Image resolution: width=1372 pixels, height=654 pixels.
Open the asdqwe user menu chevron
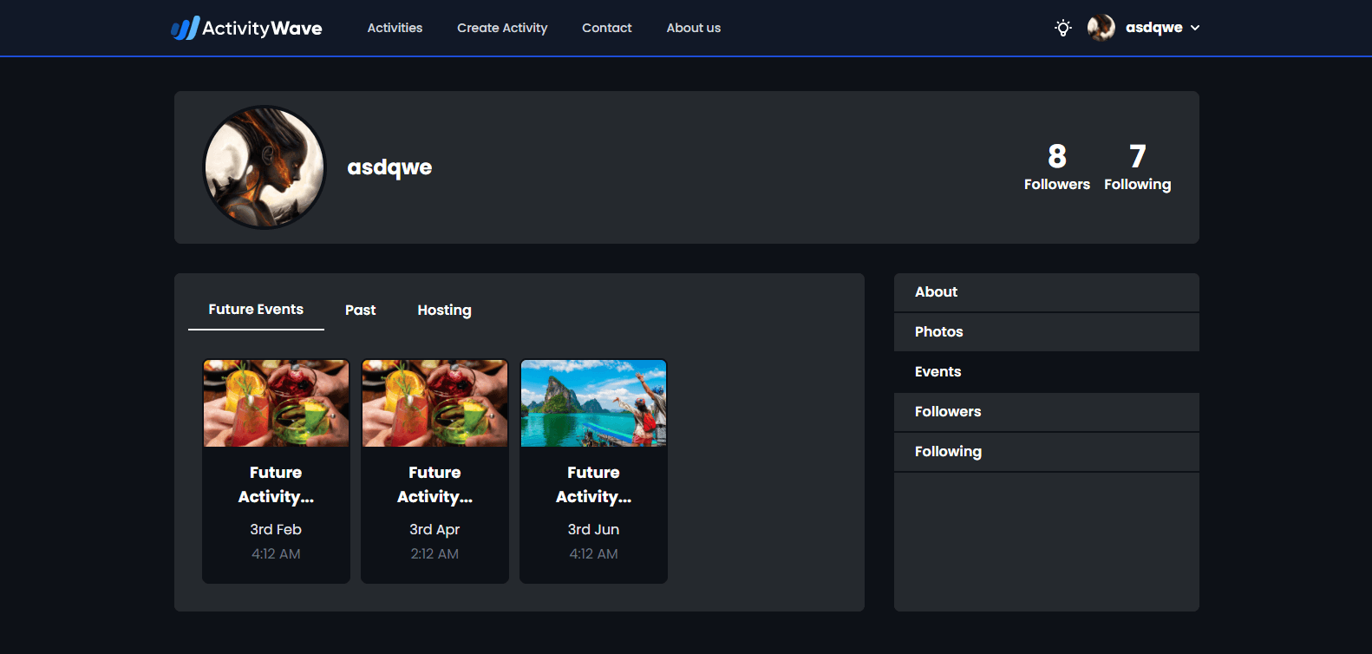click(x=1195, y=28)
